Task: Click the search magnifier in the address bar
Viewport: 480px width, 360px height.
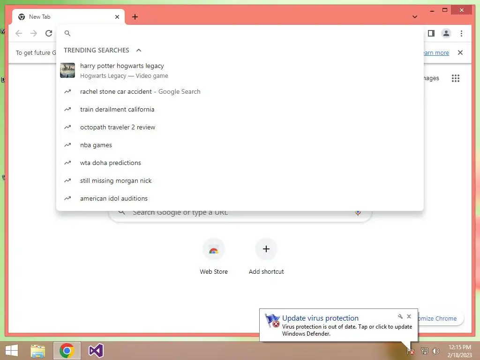Action: coord(67,33)
